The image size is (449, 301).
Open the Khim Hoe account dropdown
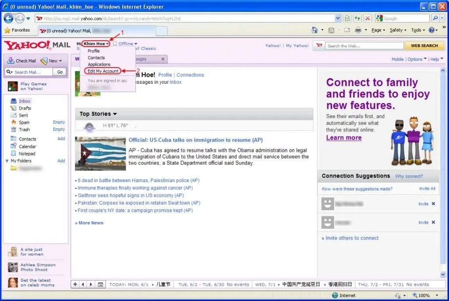pos(96,43)
